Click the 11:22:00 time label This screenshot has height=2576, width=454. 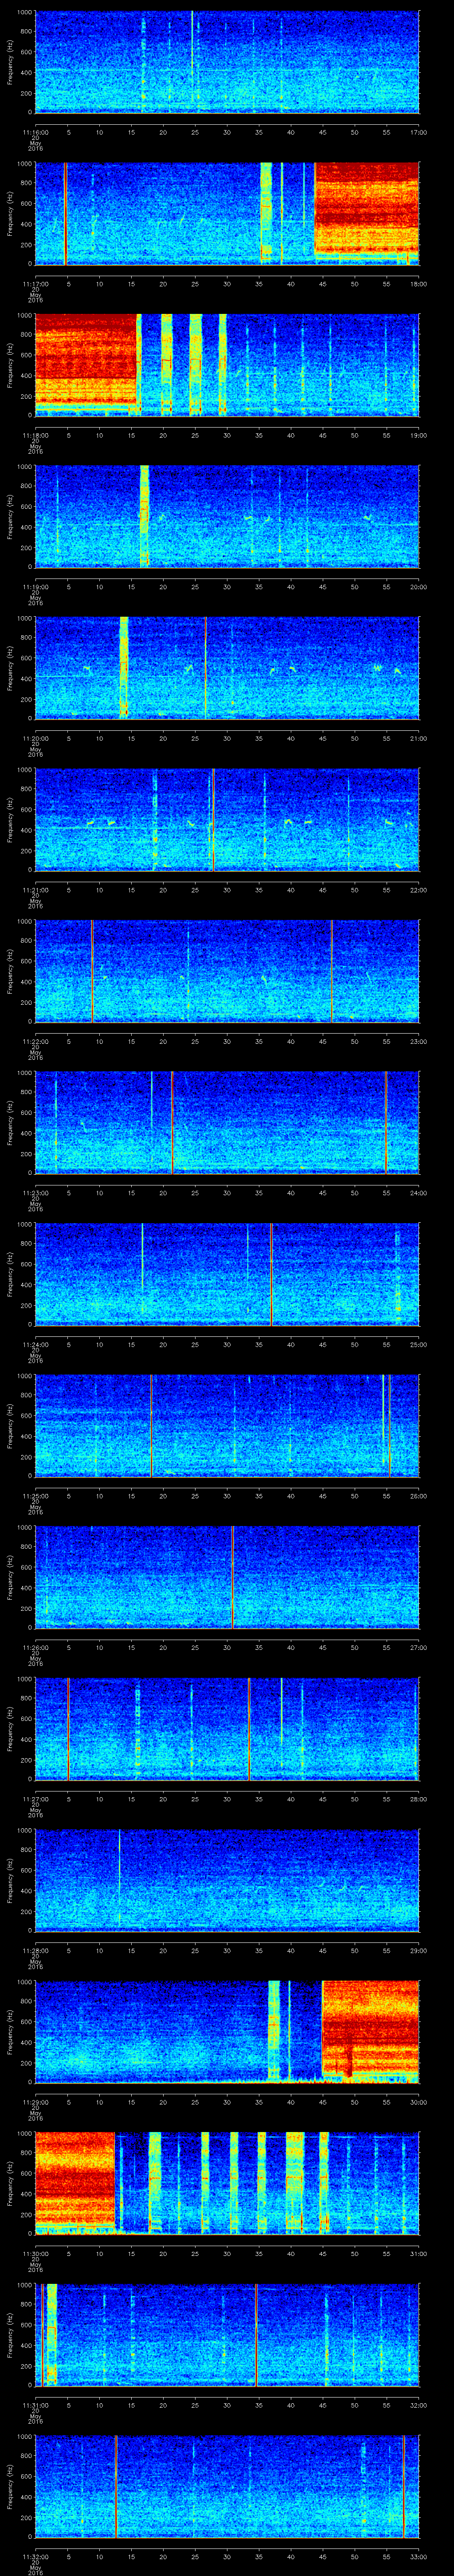(35, 1041)
